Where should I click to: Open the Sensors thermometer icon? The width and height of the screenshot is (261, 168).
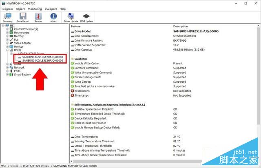pyautogui.click(x=38, y=18)
